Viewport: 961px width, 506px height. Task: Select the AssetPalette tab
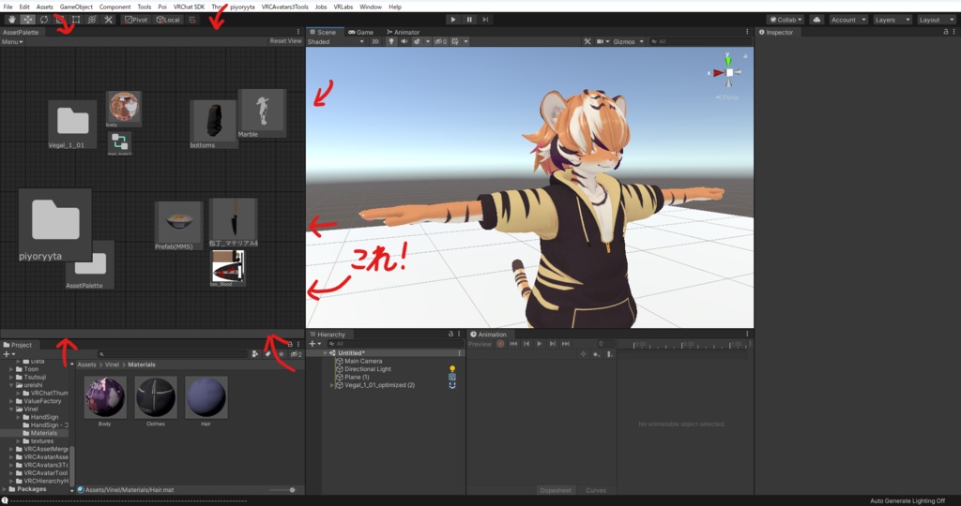(21, 32)
